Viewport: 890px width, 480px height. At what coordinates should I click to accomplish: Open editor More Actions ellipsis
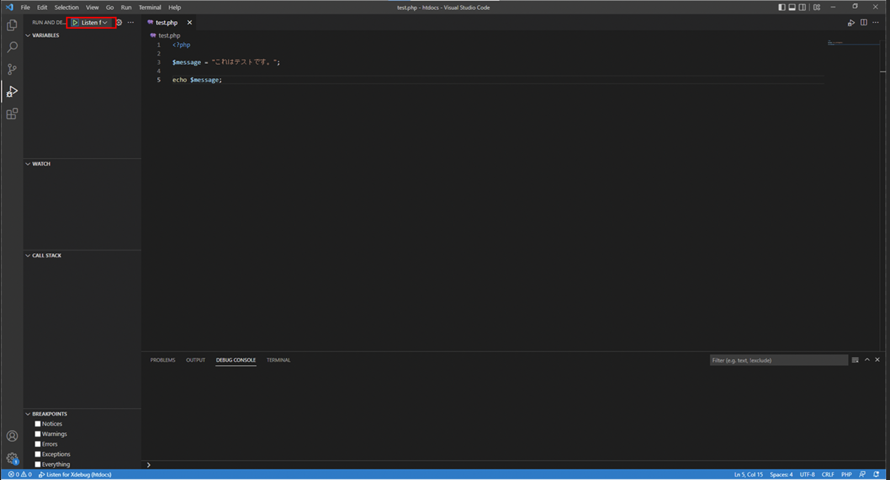point(876,23)
